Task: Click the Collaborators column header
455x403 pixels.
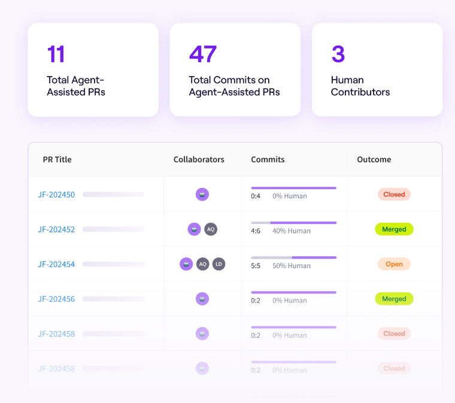Action: click(199, 159)
